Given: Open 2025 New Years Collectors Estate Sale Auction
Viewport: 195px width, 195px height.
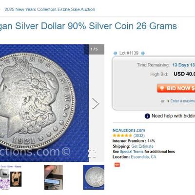Looking at the screenshot, I should [50, 9].
